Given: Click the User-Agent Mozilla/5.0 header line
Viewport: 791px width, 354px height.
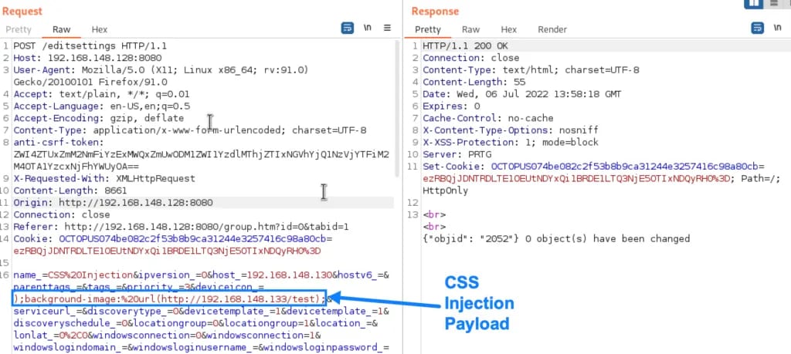Looking at the screenshot, I should 161,70.
